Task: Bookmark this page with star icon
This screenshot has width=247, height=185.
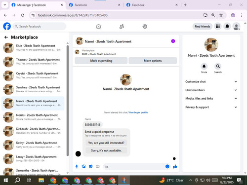Action: coord(221,15)
